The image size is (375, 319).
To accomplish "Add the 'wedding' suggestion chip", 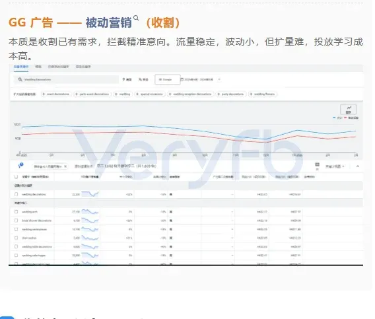I will tap(122, 94).
